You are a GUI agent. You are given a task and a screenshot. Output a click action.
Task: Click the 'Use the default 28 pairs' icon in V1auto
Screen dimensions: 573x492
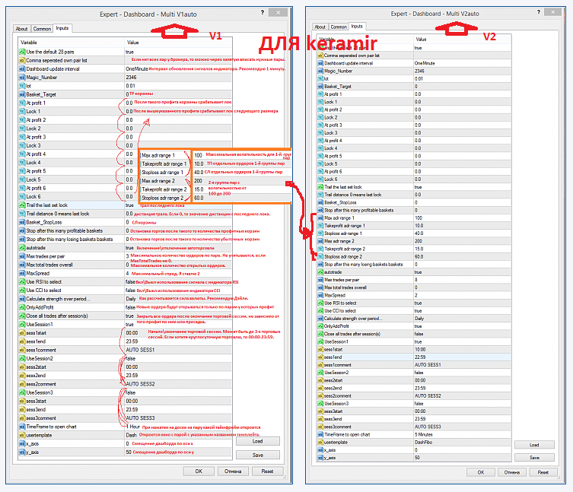pos(22,52)
